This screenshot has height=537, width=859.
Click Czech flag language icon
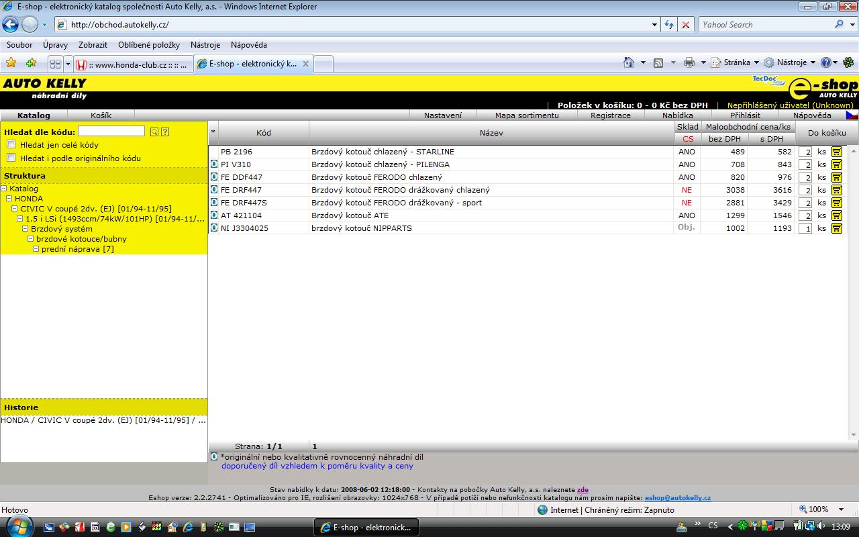click(x=851, y=115)
